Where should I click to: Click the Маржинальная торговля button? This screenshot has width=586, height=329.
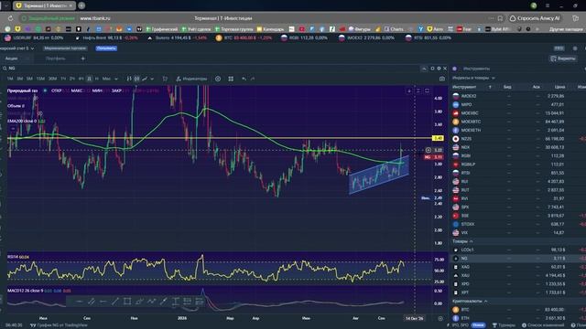(x=65, y=48)
